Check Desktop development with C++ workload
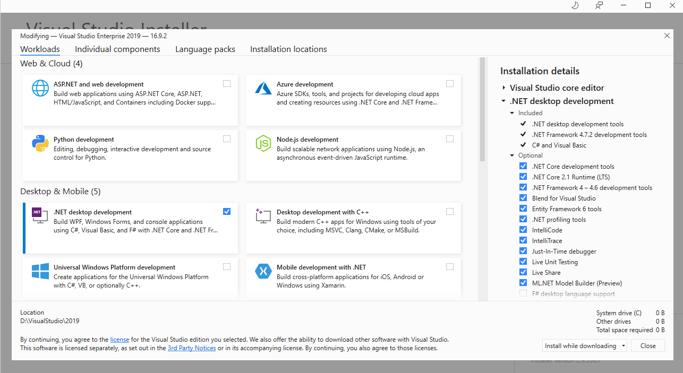This screenshot has width=683, height=373. pos(450,211)
